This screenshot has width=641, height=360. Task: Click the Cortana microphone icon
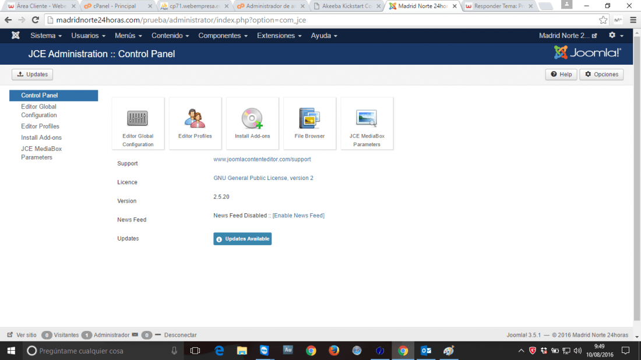pyautogui.click(x=174, y=351)
